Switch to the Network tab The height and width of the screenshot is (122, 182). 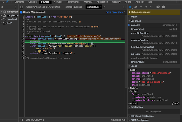coord(58,2)
